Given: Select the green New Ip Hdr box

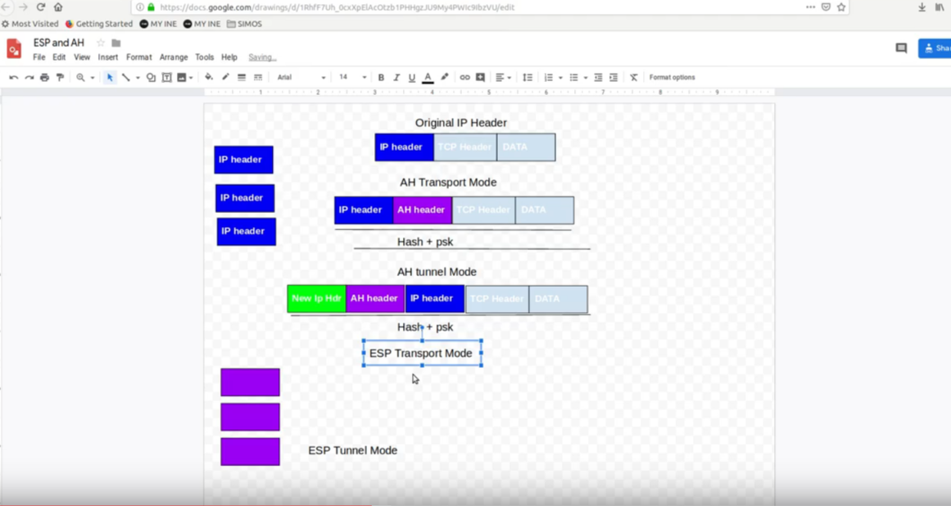Looking at the screenshot, I should pos(316,299).
